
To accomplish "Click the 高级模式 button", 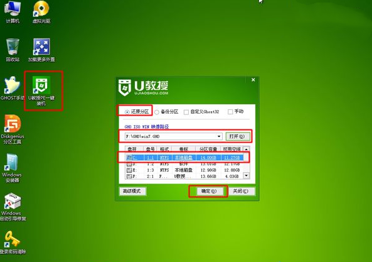I will [x=132, y=191].
